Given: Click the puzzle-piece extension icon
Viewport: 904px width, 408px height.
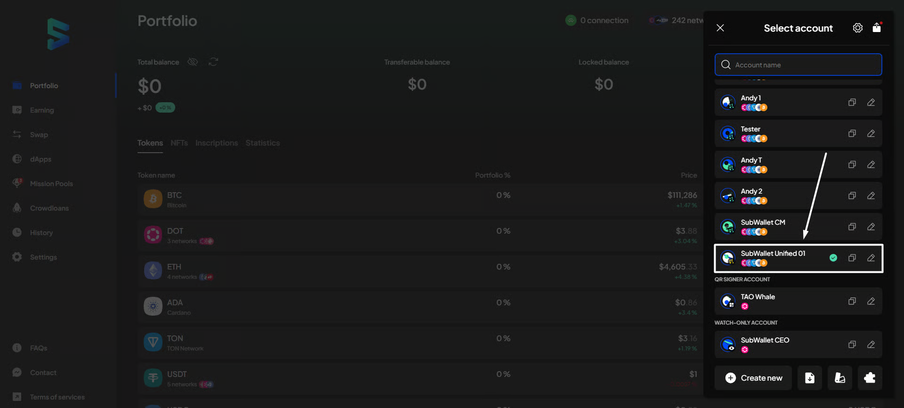Looking at the screenshot, I should [x=870, y=378].
